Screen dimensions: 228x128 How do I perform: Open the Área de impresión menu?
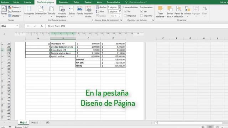[62, 12]
